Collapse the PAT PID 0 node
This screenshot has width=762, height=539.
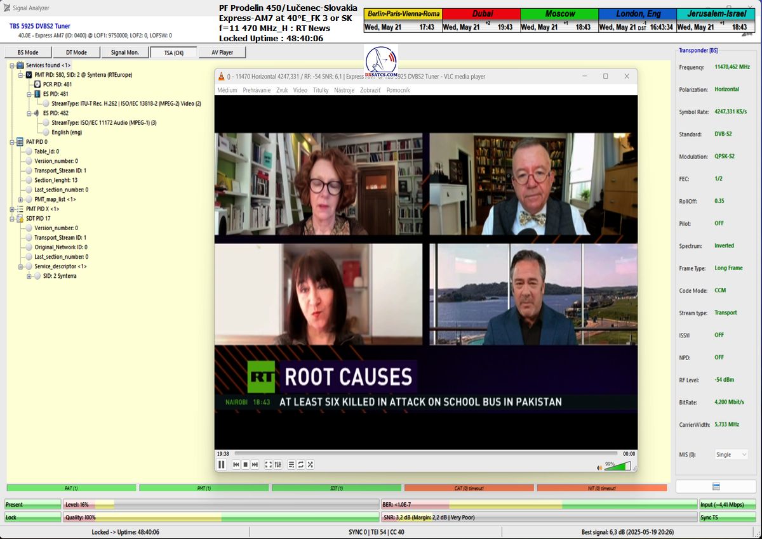pos(12,142)
